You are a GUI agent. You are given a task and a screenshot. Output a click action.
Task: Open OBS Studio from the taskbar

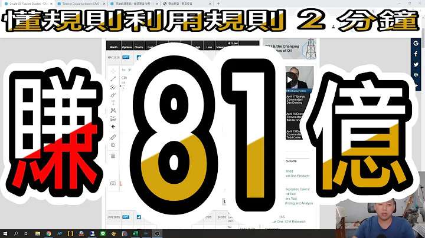157,233
